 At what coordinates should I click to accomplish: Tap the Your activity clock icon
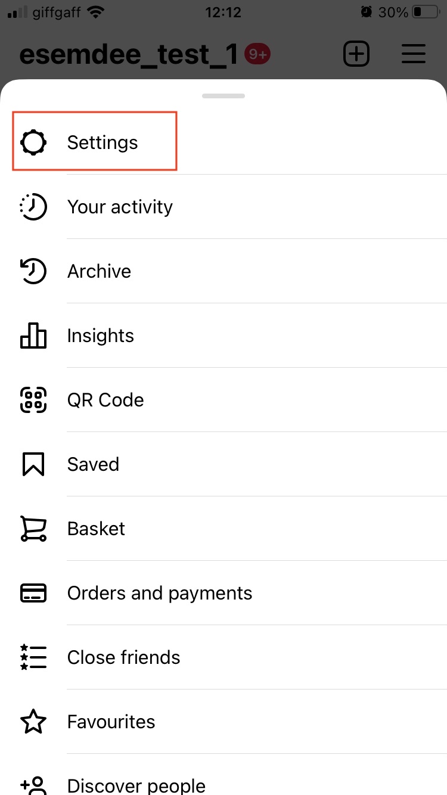coord(33,207)
